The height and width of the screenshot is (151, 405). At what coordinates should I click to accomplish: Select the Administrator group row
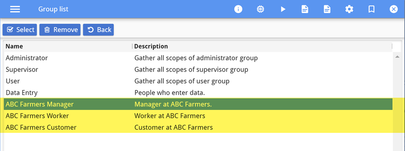(198, 58)
